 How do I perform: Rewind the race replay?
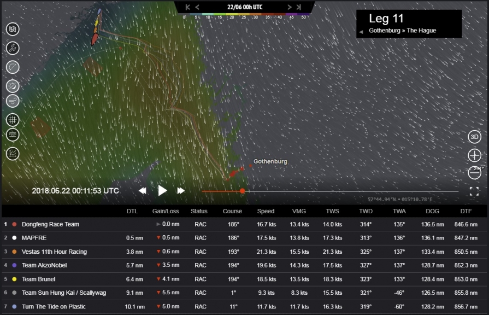[143, 191]
